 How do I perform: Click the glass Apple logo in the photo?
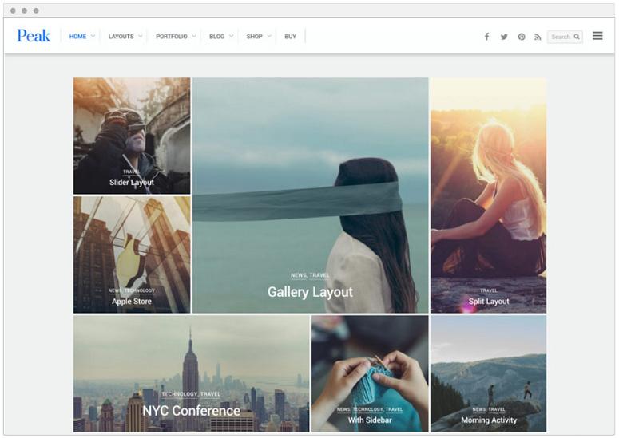coord(130,260)
